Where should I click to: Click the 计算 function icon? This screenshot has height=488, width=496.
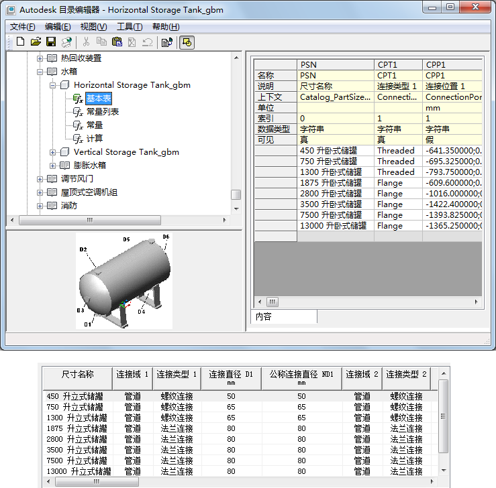tap(78, 139)
